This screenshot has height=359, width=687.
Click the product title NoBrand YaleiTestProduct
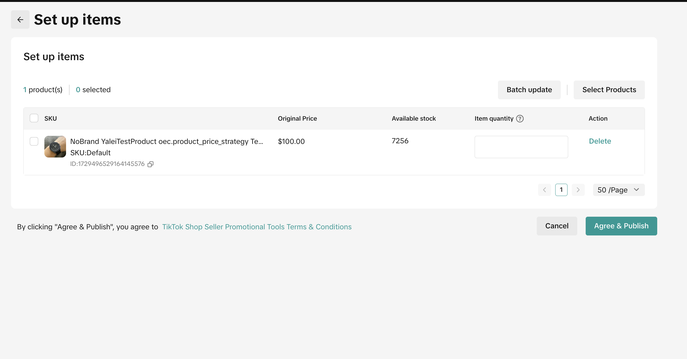166,141
